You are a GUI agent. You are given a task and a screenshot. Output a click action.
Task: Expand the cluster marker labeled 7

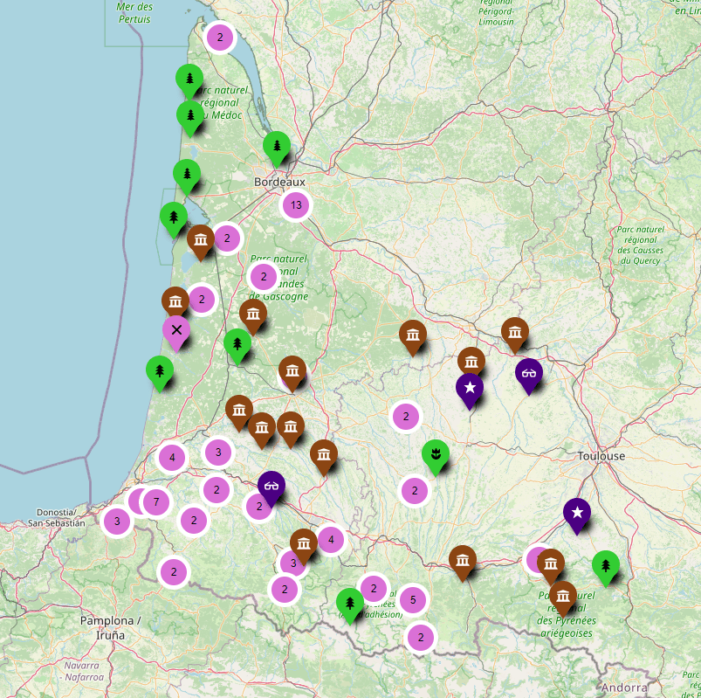click(156, 502)
